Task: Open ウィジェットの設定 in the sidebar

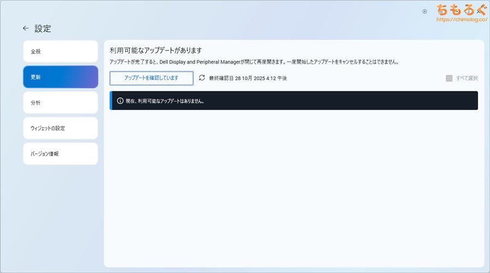Action: point(60,128)
